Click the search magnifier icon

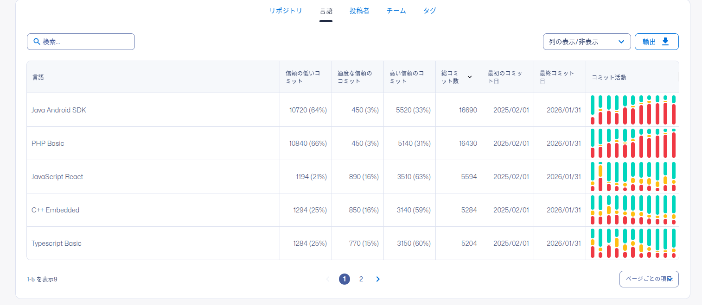tap(37, 42)
